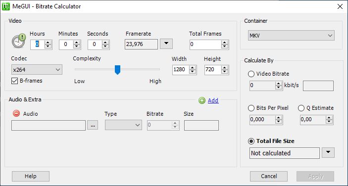Decrease Q Estimate with down arrow
Screen dimensions: 348x186
pos(329,122)
